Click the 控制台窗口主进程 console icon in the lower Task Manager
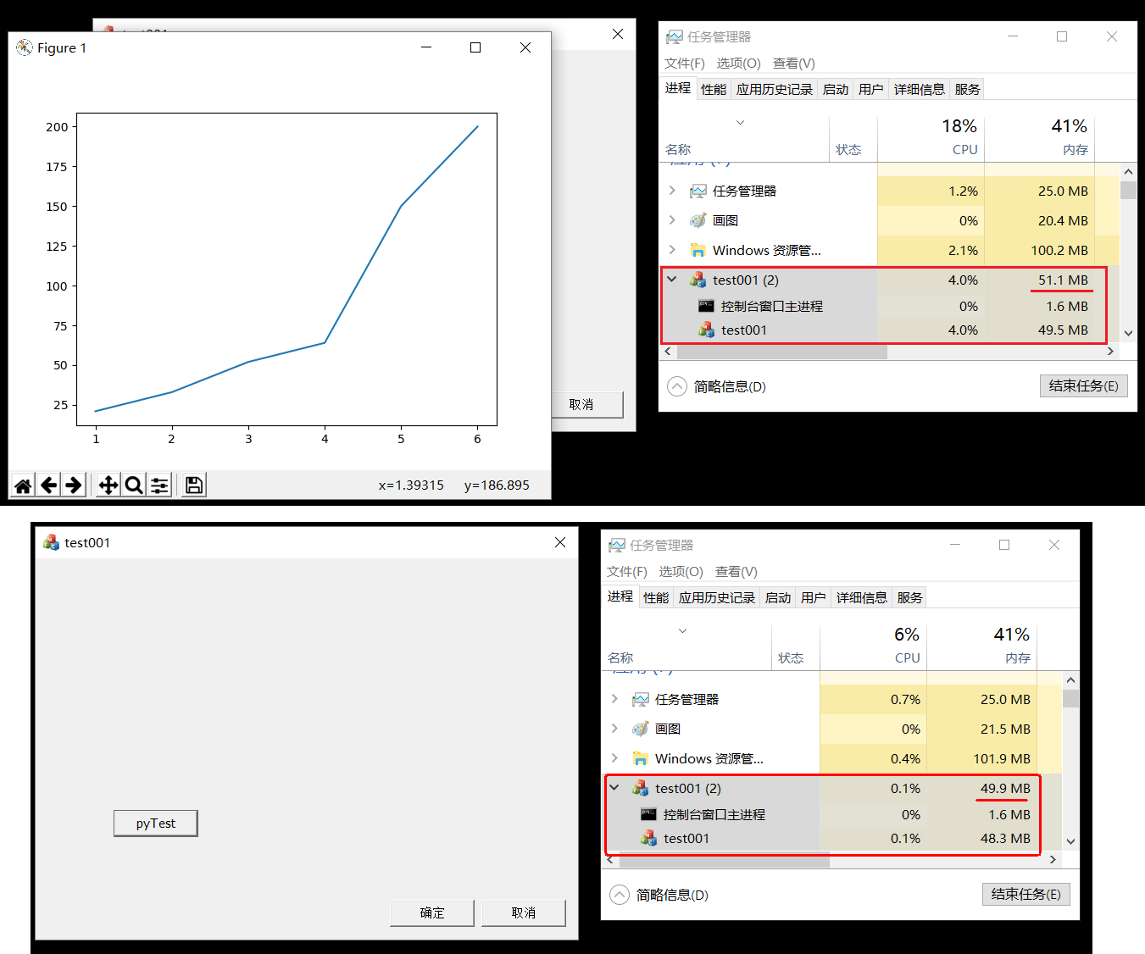1145x954 pixels. [x=648, y=814]
